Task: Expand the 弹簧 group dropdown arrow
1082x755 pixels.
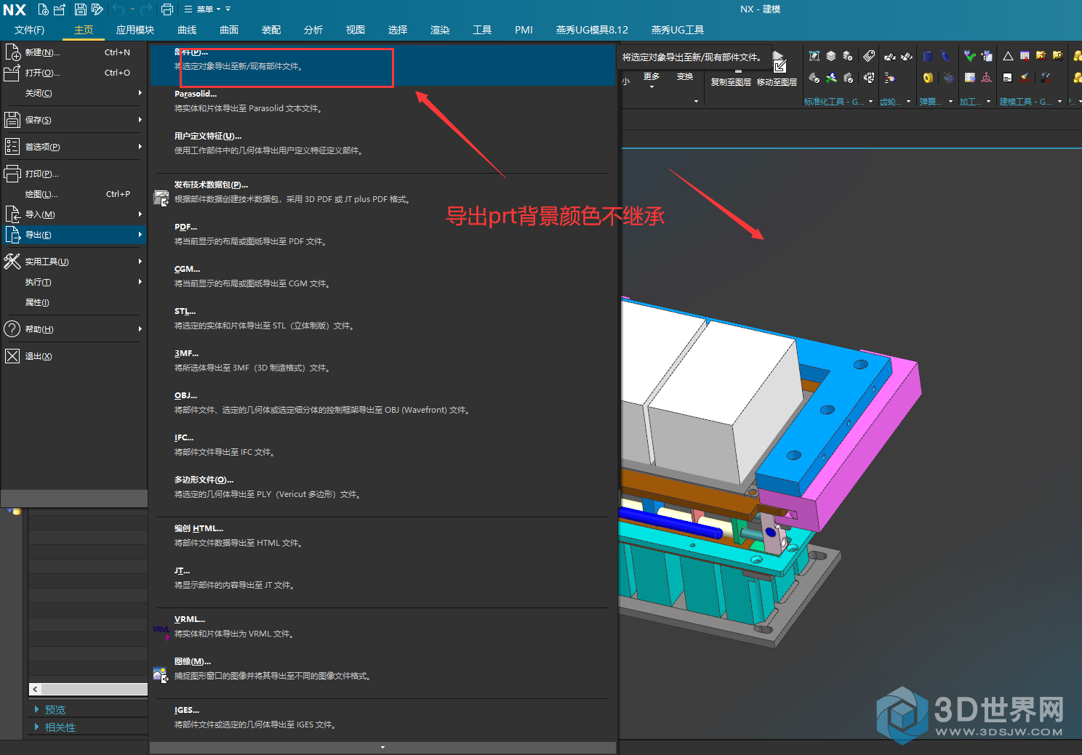Action: click(950, 102)
